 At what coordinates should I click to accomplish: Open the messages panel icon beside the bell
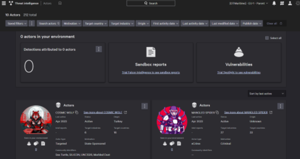282,3
